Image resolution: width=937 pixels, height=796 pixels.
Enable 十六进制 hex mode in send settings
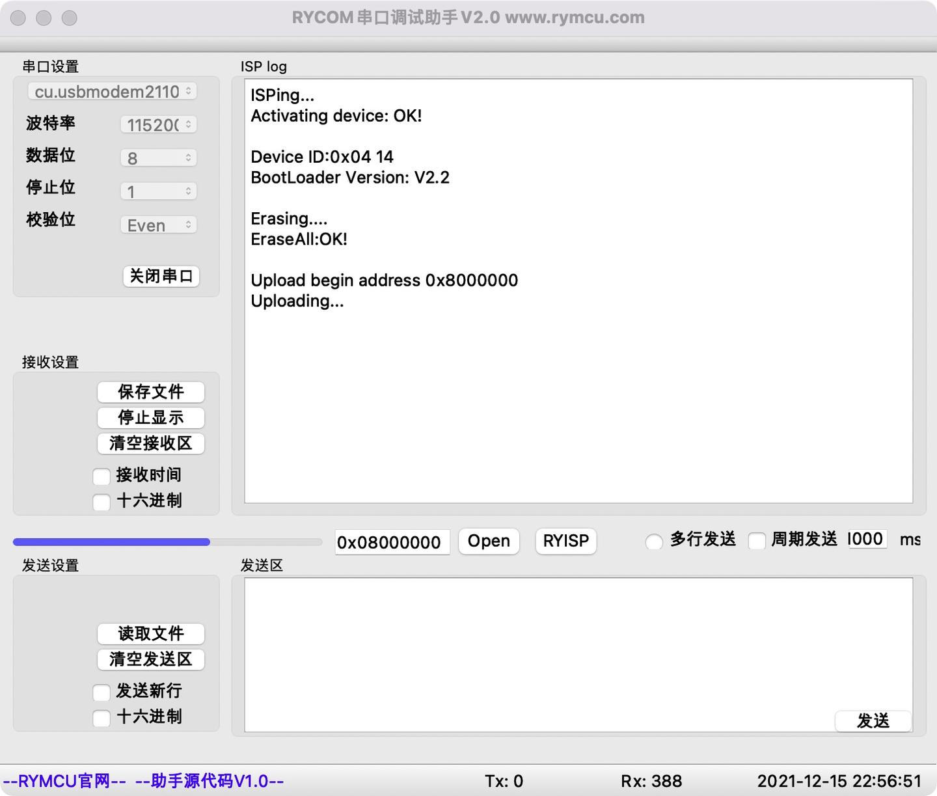(x=102, y=718)
